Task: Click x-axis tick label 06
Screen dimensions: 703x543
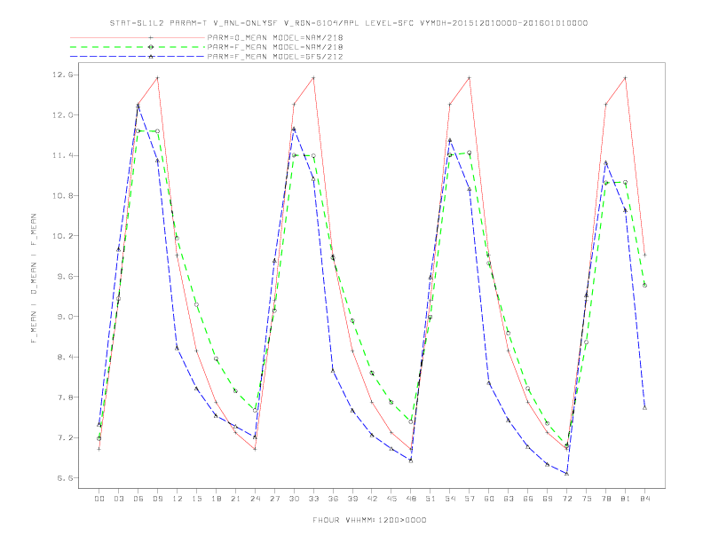Action: [x=138, y=499]
